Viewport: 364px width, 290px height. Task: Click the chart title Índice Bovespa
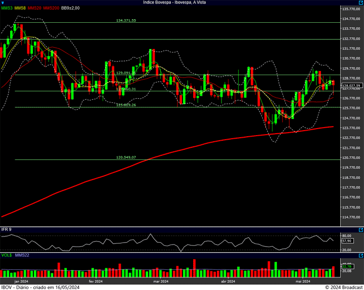coord(175,3)
